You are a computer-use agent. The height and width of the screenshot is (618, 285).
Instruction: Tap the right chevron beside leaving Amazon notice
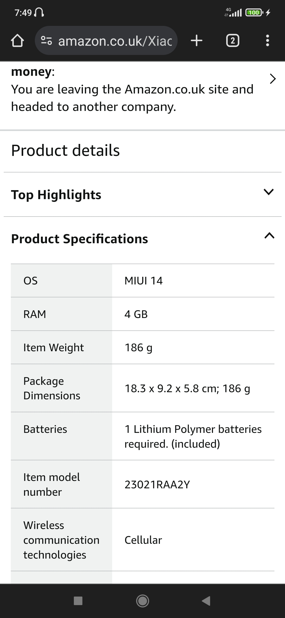[273, 79]
